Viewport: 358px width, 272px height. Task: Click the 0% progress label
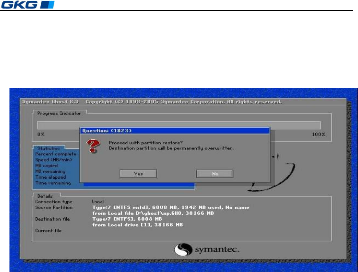tap(41, 135)
